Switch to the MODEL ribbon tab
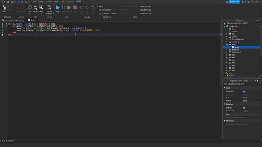The image size is (262, 147). click(41, 2)
